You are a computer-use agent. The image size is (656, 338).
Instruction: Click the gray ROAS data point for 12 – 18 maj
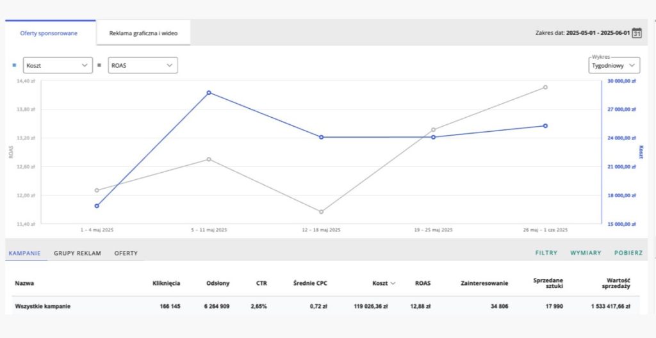tap(321, 212)
